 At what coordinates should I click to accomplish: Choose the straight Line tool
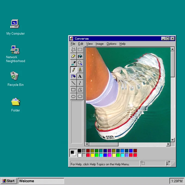pos(73,83)
